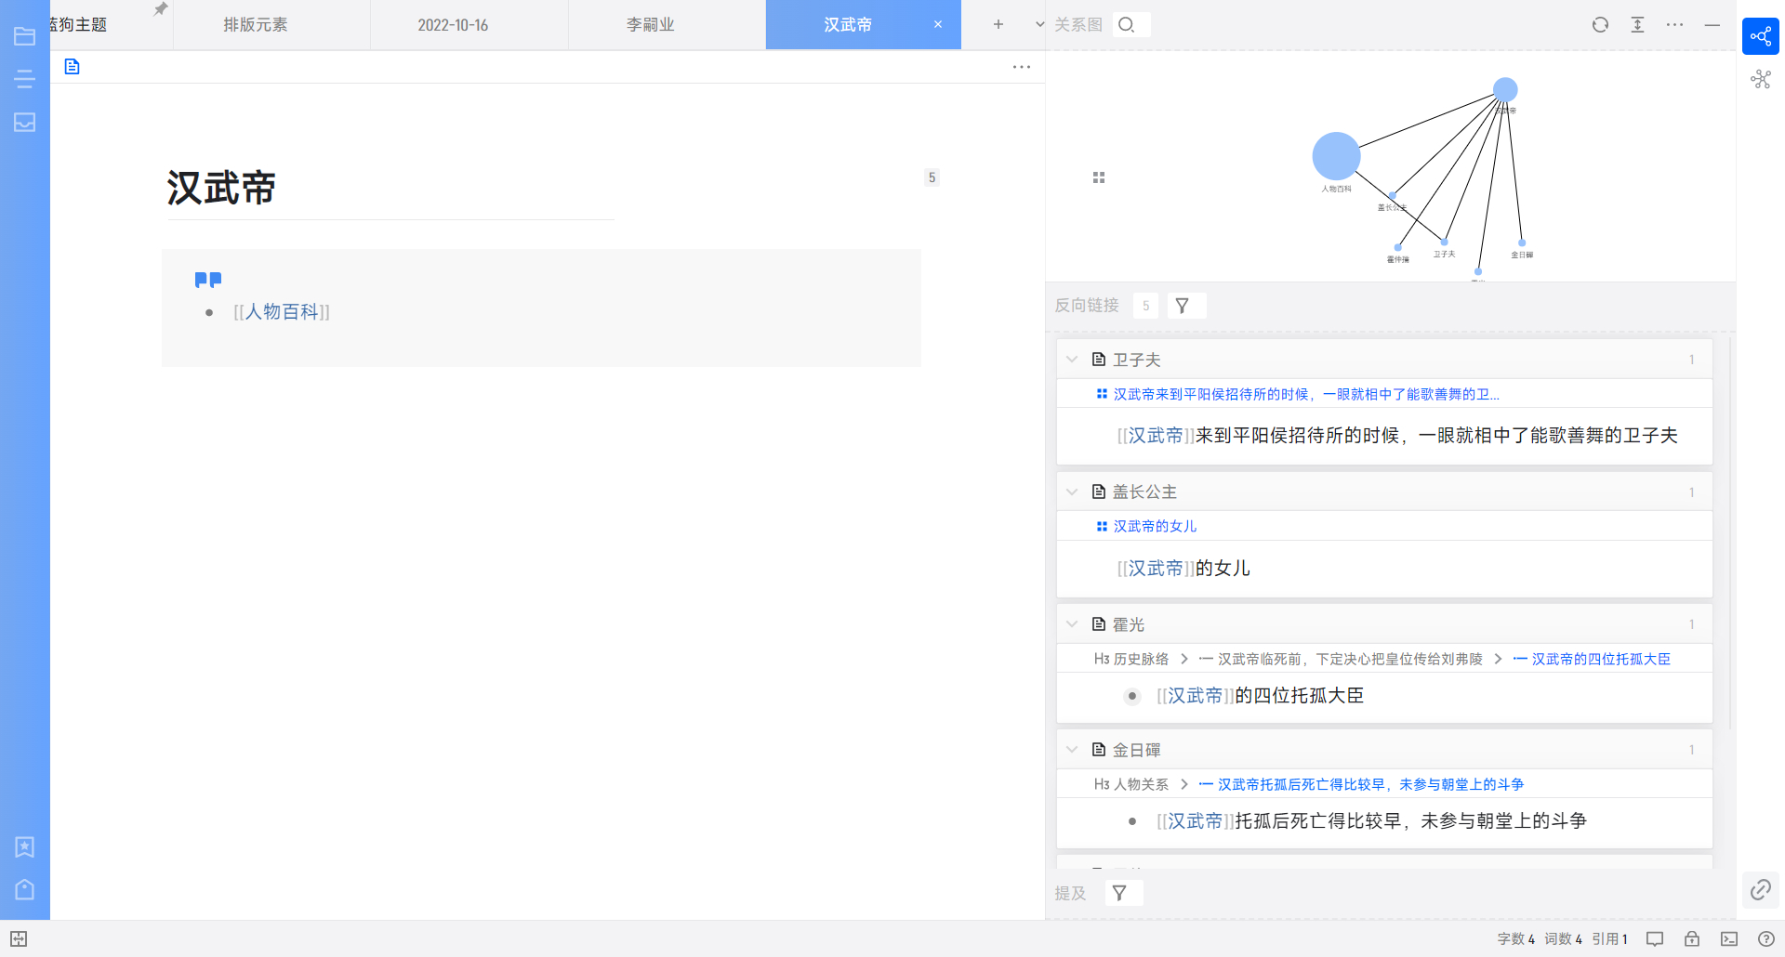Click the 汉武帝 node in graph

pyautogui.click(x=1505, y=89)
